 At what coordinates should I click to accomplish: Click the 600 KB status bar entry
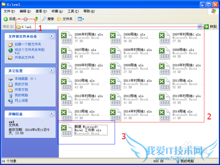[158, 161]
